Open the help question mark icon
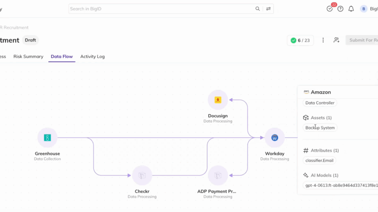Viewport: 378px width, 212px height. click(340, 9)
